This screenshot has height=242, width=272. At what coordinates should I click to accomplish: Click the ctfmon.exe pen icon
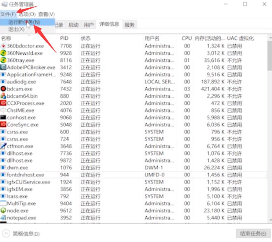coord(3,146)
